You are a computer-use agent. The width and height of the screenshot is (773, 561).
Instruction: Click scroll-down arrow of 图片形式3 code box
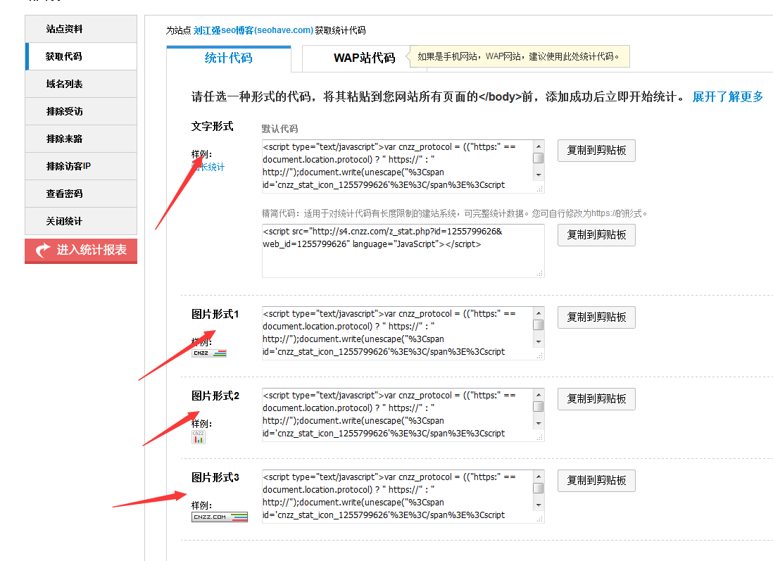(x=539, y=505)
